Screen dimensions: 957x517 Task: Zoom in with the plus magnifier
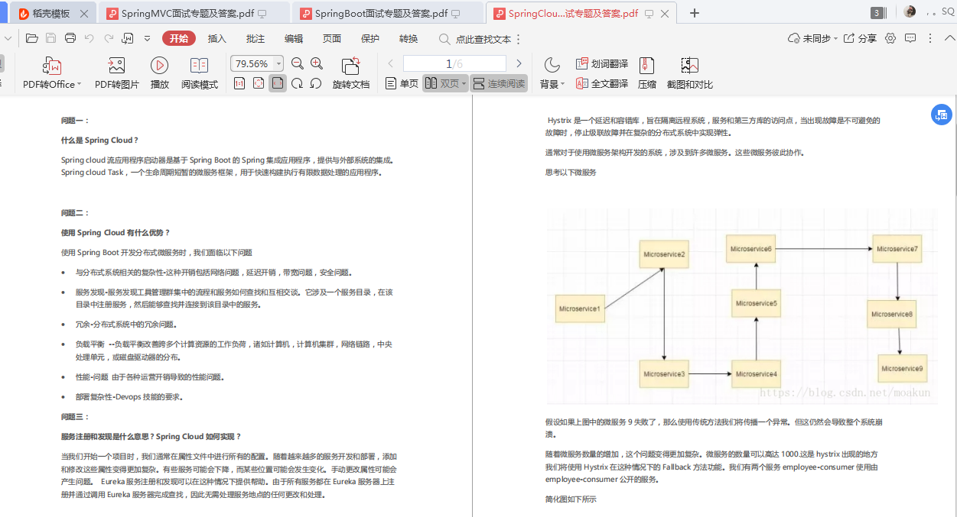(x=317, y=63)
